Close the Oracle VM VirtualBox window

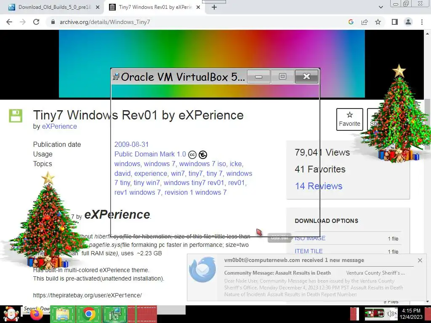(x=306, y=77)
